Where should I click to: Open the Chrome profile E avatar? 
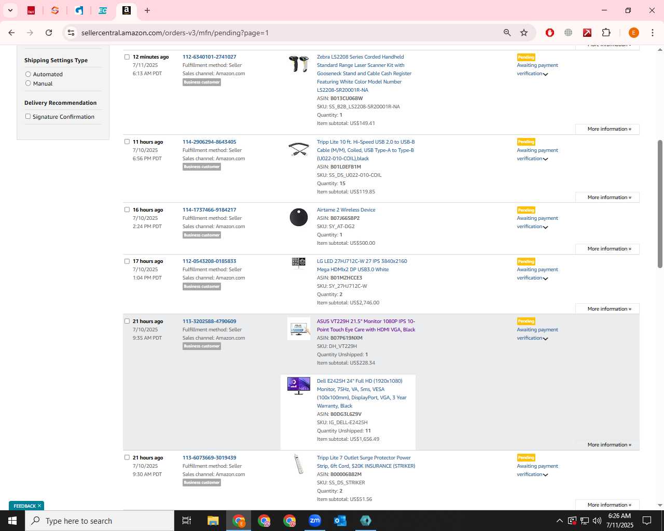633,33
